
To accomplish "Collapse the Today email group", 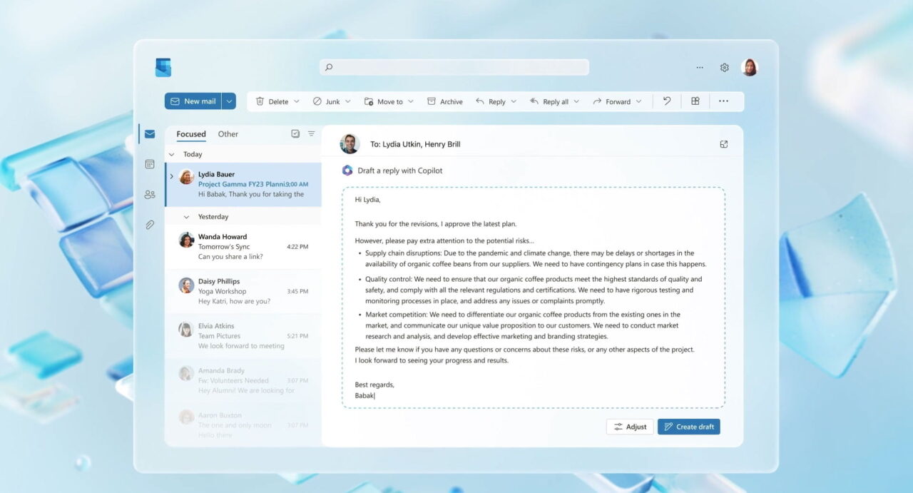I will (x=172, y=153).
